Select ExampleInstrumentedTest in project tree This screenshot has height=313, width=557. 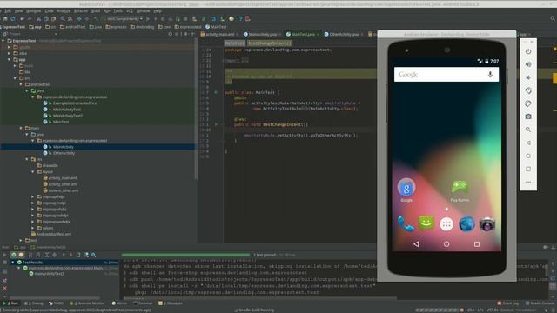75,103
